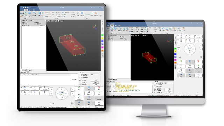Open the top dropdown in the tablet's bottom-right options panel
Viewport: 224px width, 126px height.
[94, 74]
